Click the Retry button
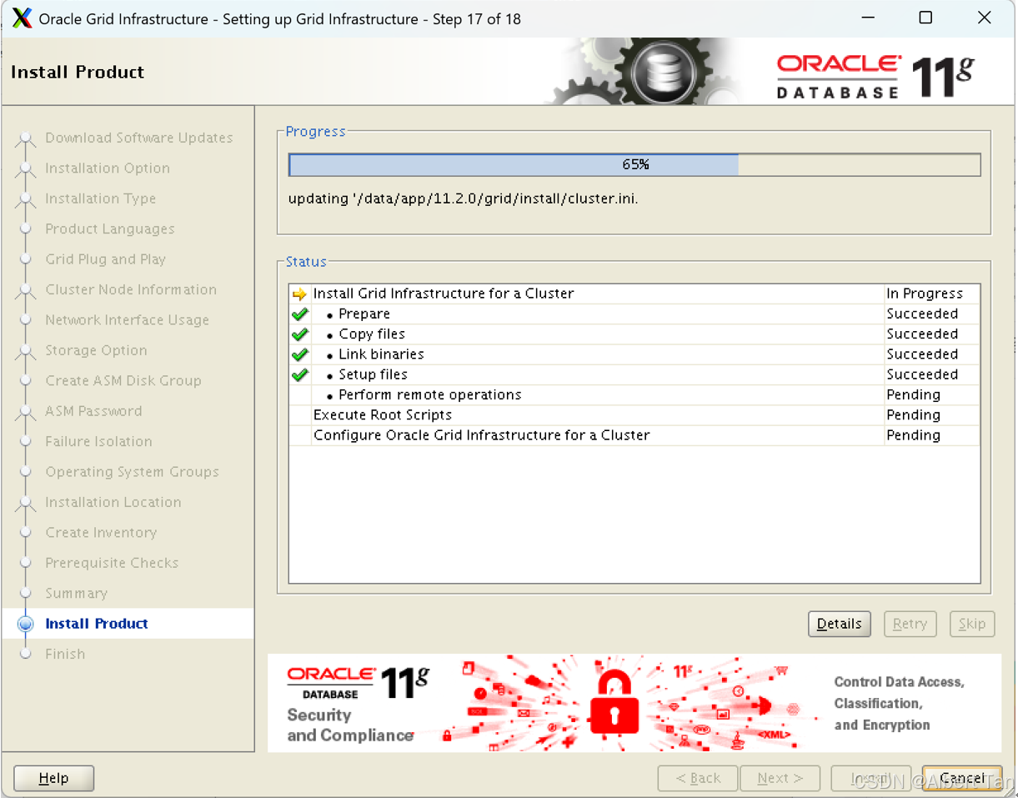This screenshot has height=798, width=1018. 910,624
